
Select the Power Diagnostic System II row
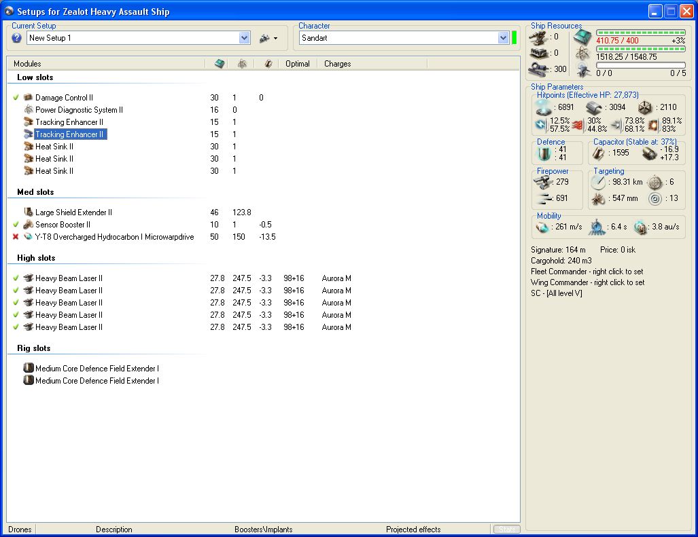[x=79, y=110]
